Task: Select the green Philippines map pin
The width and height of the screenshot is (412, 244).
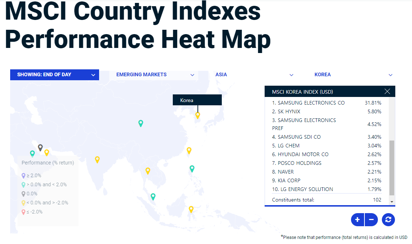Action: [x=192, y=168]
